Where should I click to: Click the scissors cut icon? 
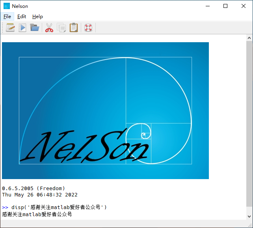(x=49, y=28)
